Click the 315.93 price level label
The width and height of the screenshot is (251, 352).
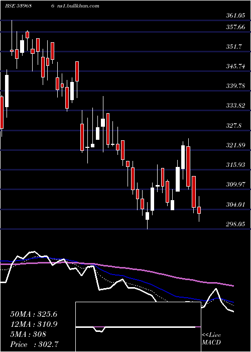click(235, 165)
